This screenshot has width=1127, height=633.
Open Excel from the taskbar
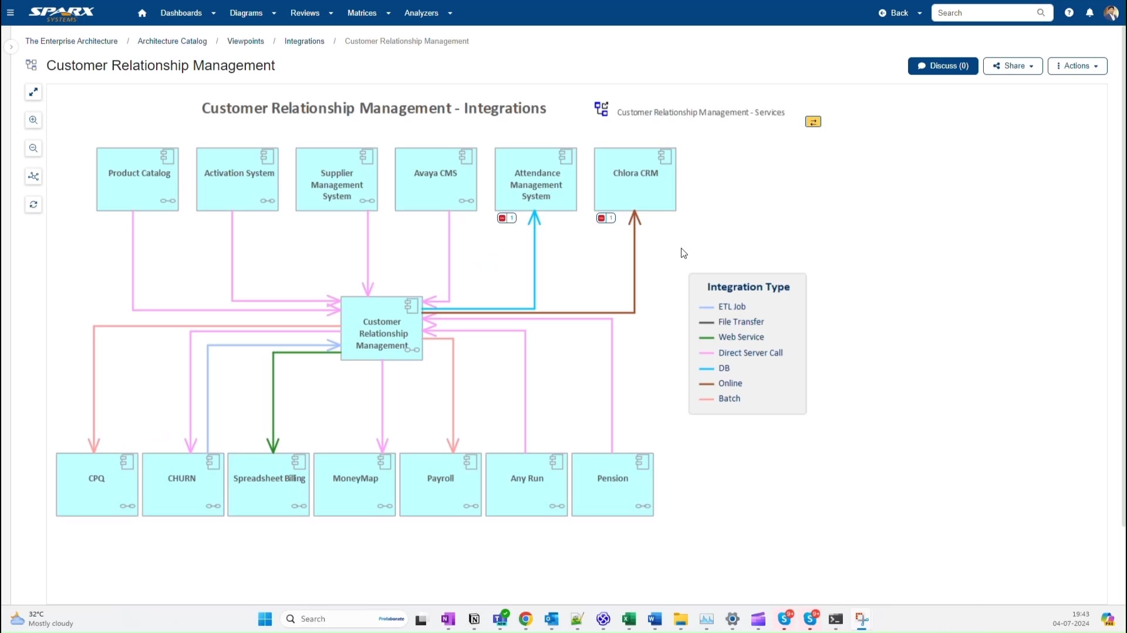[629, 619]
